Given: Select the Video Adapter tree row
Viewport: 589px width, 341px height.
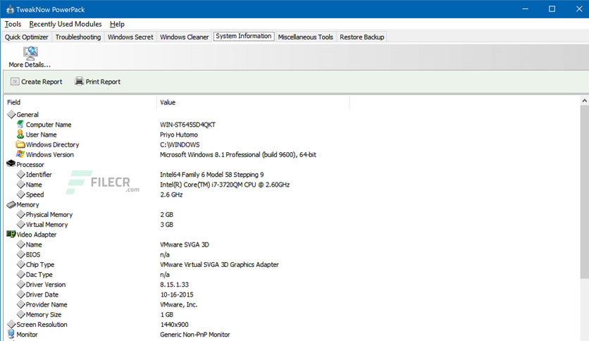Looking at the screenshot, I should tap(37, 235).
